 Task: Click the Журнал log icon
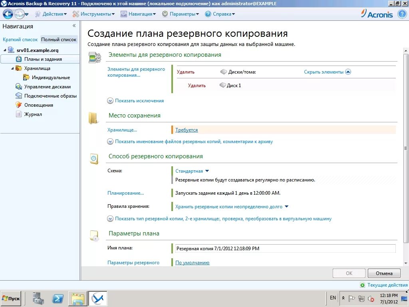pyautogui.click(x=18, y=114)
